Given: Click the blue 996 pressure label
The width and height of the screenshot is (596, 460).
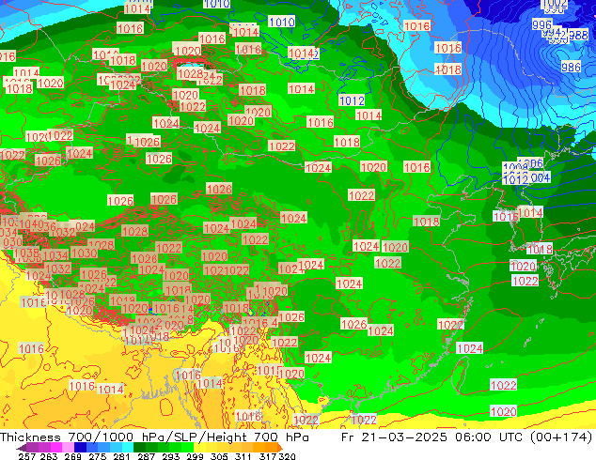Looking at the screenshot, I should 542,25.
